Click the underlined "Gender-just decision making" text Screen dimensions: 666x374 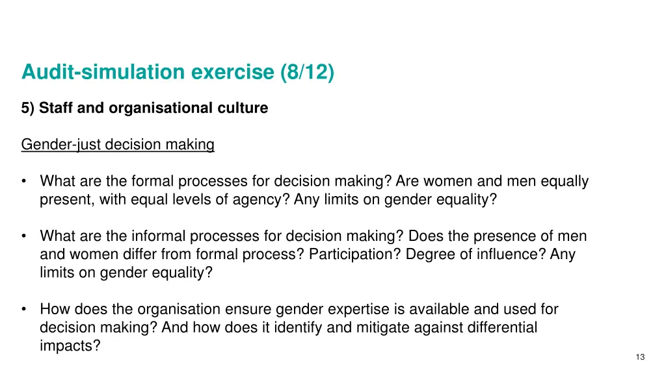pyautogui.click(x=118, y=144)
